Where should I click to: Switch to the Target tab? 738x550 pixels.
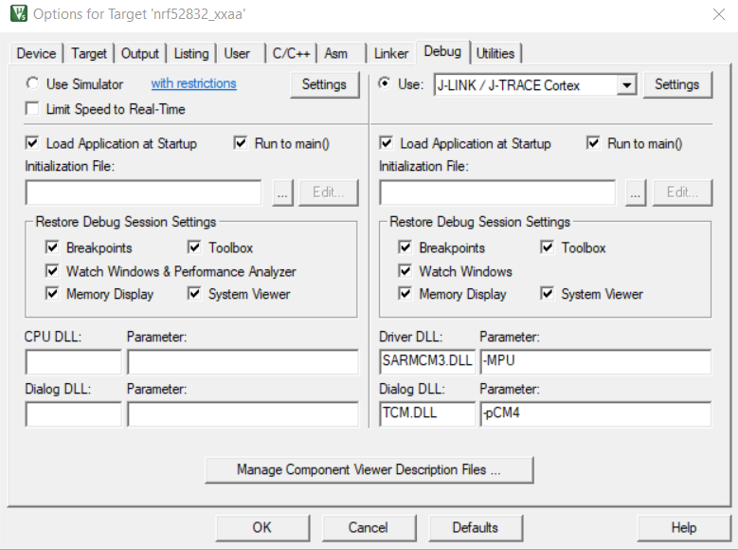89,53
